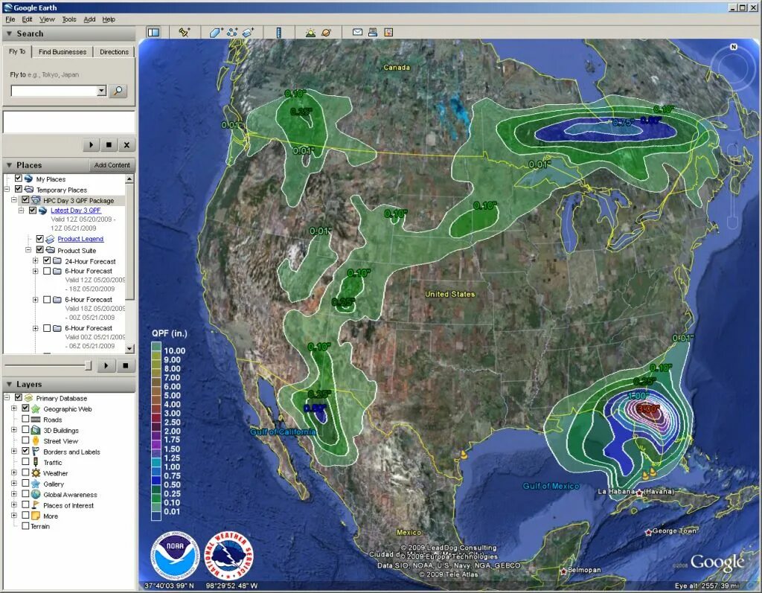Click the Add Path toolbar icon
This screenshot has height=593, width=762.
[x=232, y=33]
